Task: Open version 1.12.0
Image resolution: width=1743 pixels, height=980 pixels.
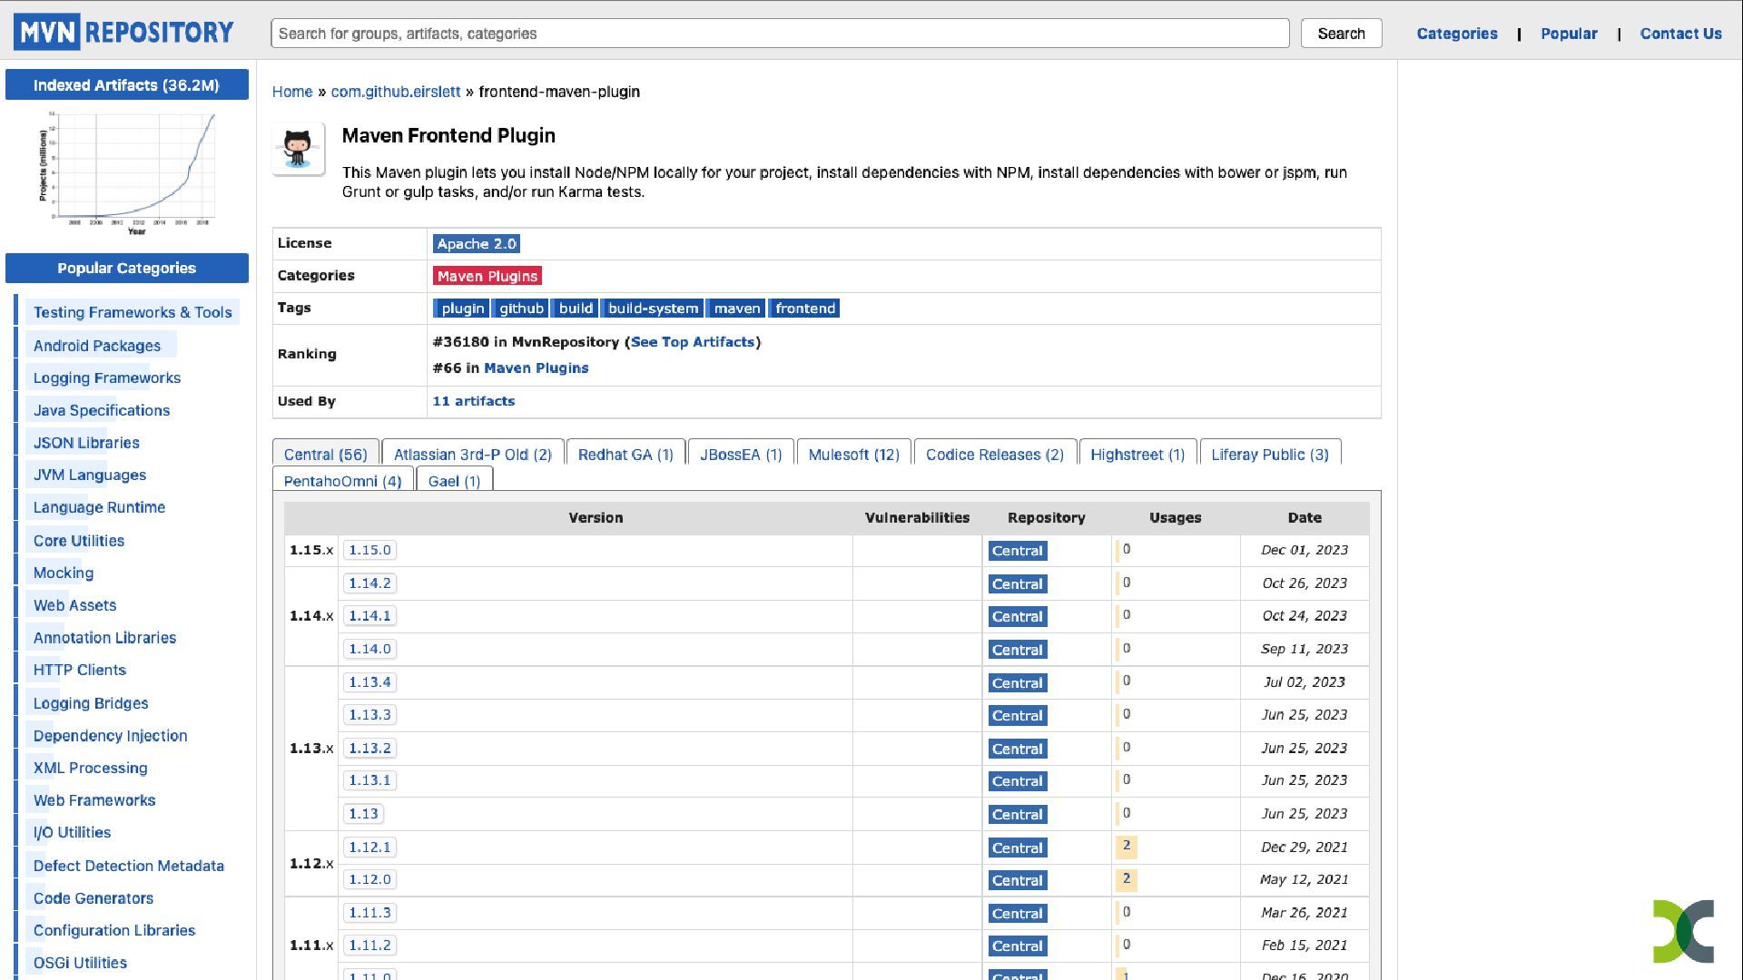Action: click(x=369, y=879)
